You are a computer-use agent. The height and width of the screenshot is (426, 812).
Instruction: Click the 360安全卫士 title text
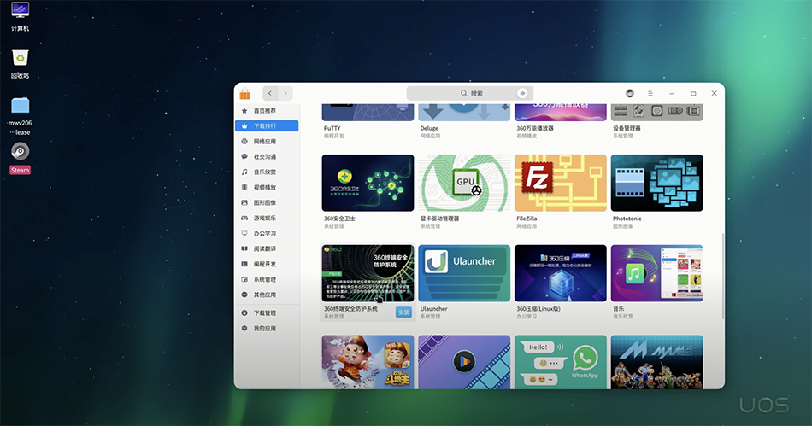(339, 219)
